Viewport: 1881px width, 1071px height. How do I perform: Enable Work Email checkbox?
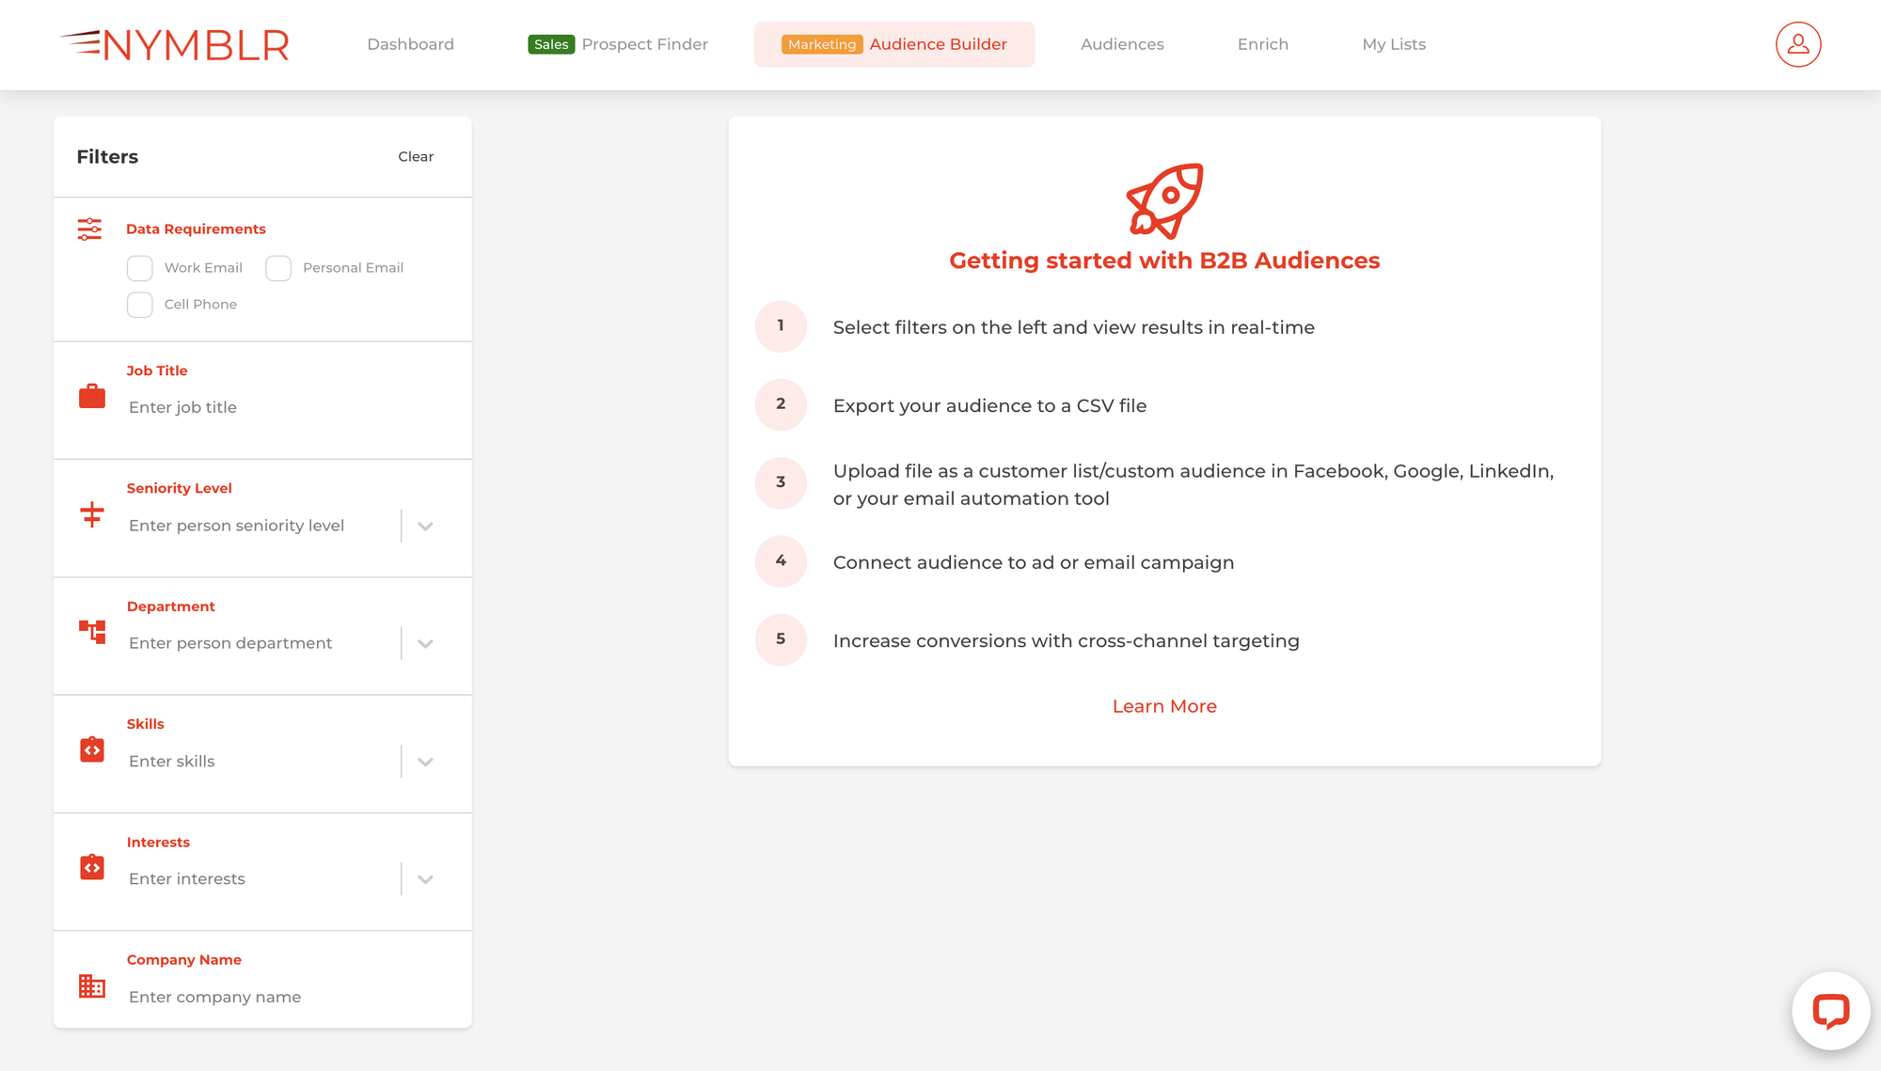[x=139, y=267]
